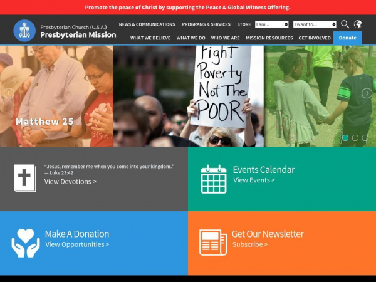
Task: Open the "I am..." dropdown
Action: point(272,24)
